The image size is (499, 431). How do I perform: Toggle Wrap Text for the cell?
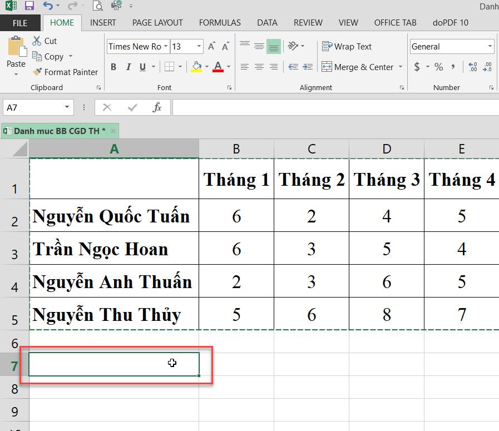[346, 47]
